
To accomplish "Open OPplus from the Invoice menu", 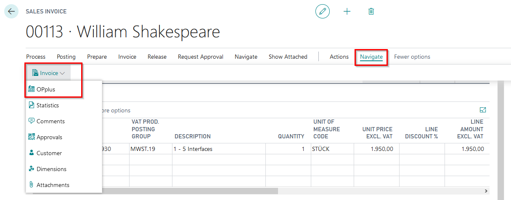I will point(46,89).
